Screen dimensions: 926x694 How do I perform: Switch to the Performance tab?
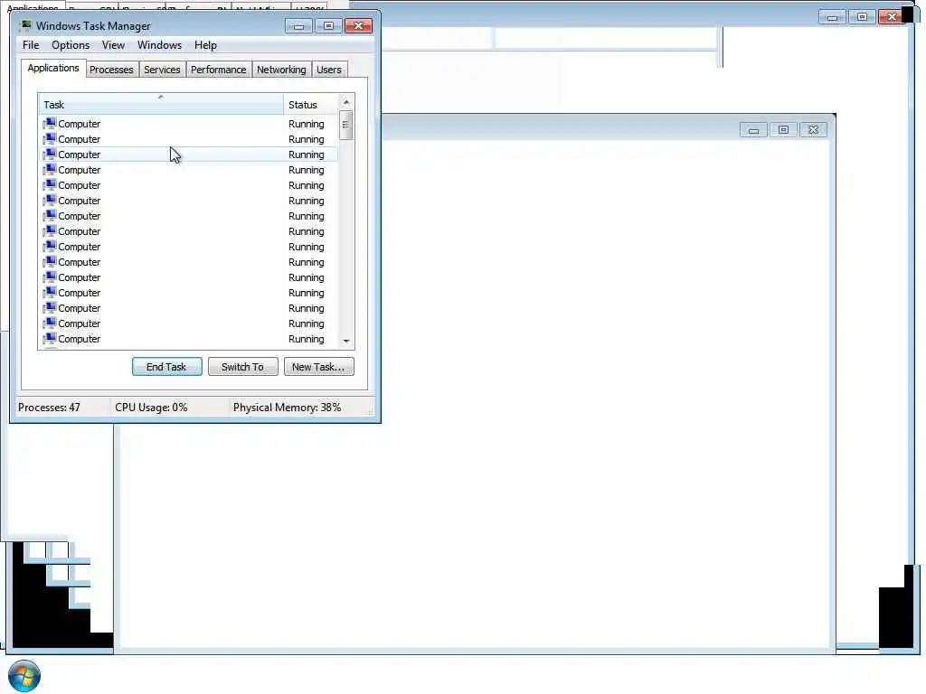point(218,70)
